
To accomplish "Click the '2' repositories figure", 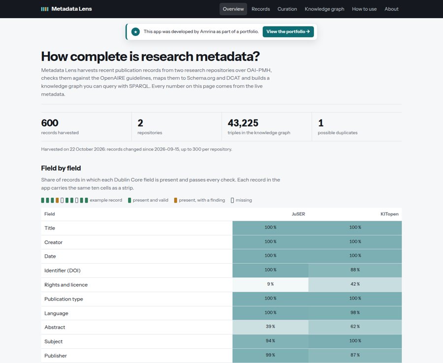I will (140, 123).
